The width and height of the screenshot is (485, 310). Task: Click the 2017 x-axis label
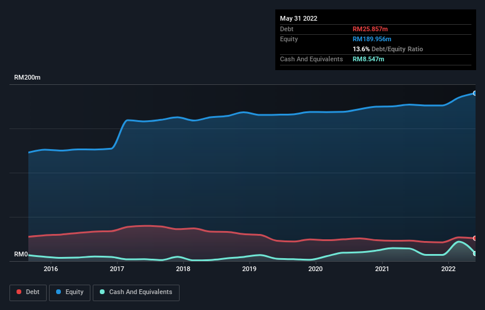coord(117,269)
